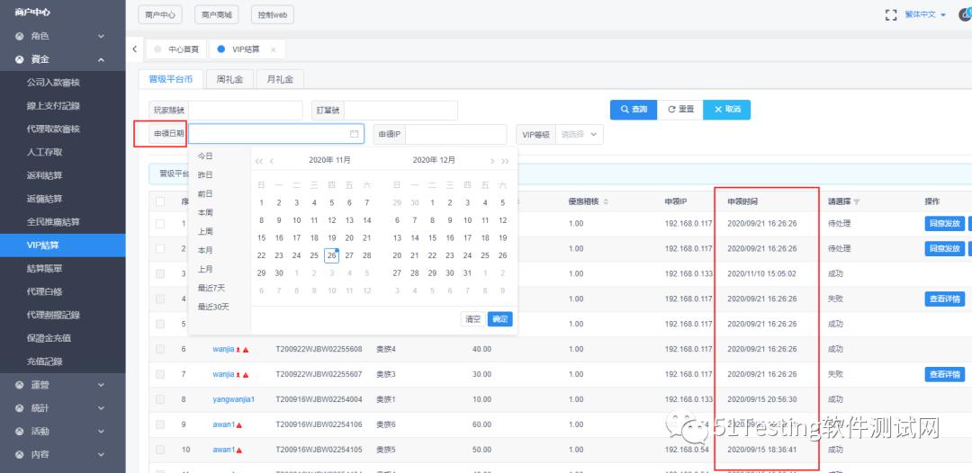Image resolution: width=972 pixels, height=473 pixels.
Task: Select November 26 in the calendar
Action: (x=331, y=255)
